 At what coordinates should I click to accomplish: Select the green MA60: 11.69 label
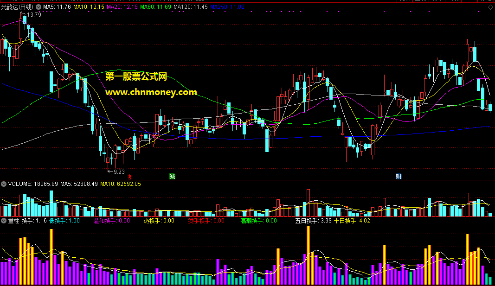[155, 7]
